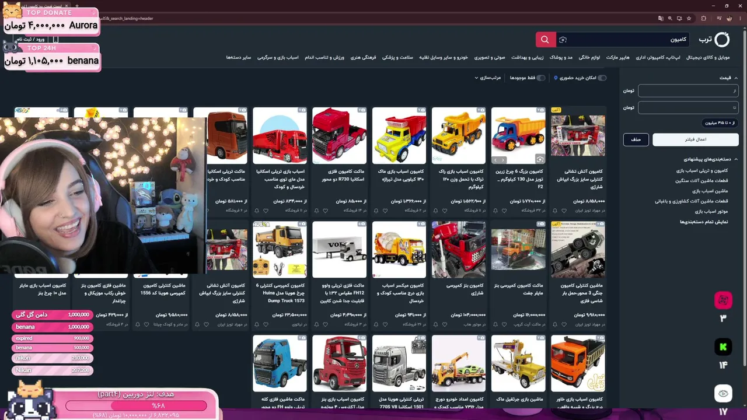Image resolution: width=747 pixels, height=420 pixels.
Task: Click heart on the 834,000 toman Scania trailer
Action: pos(266,211)
